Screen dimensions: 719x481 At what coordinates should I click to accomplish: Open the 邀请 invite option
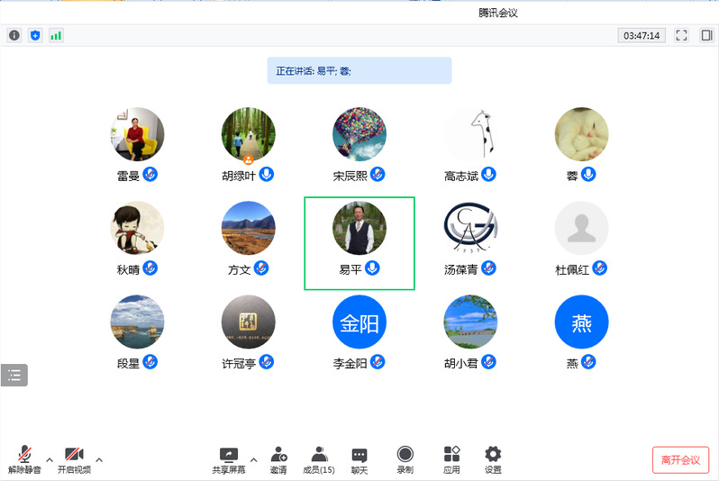[278, 459]
